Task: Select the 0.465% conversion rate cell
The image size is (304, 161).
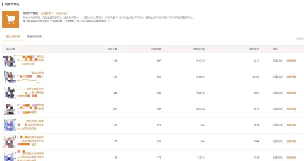Action: click(200, 77)
